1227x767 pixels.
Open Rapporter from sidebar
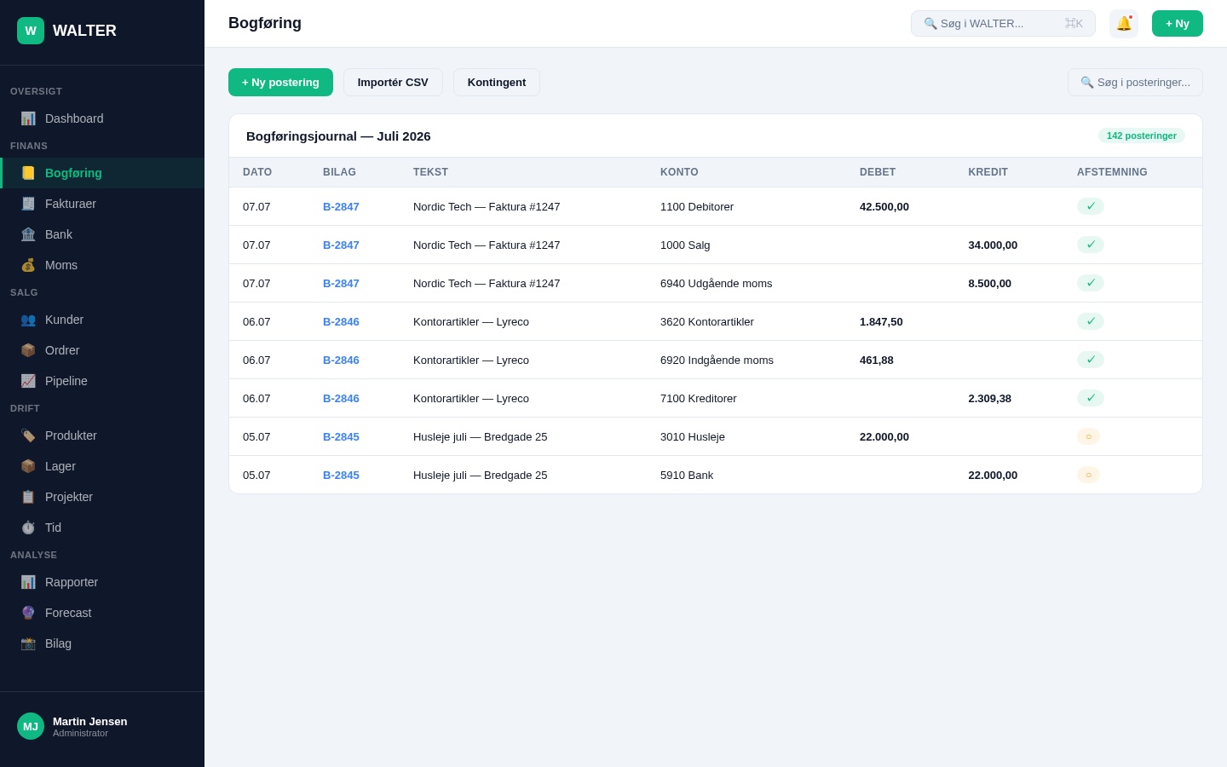[102, 582]
